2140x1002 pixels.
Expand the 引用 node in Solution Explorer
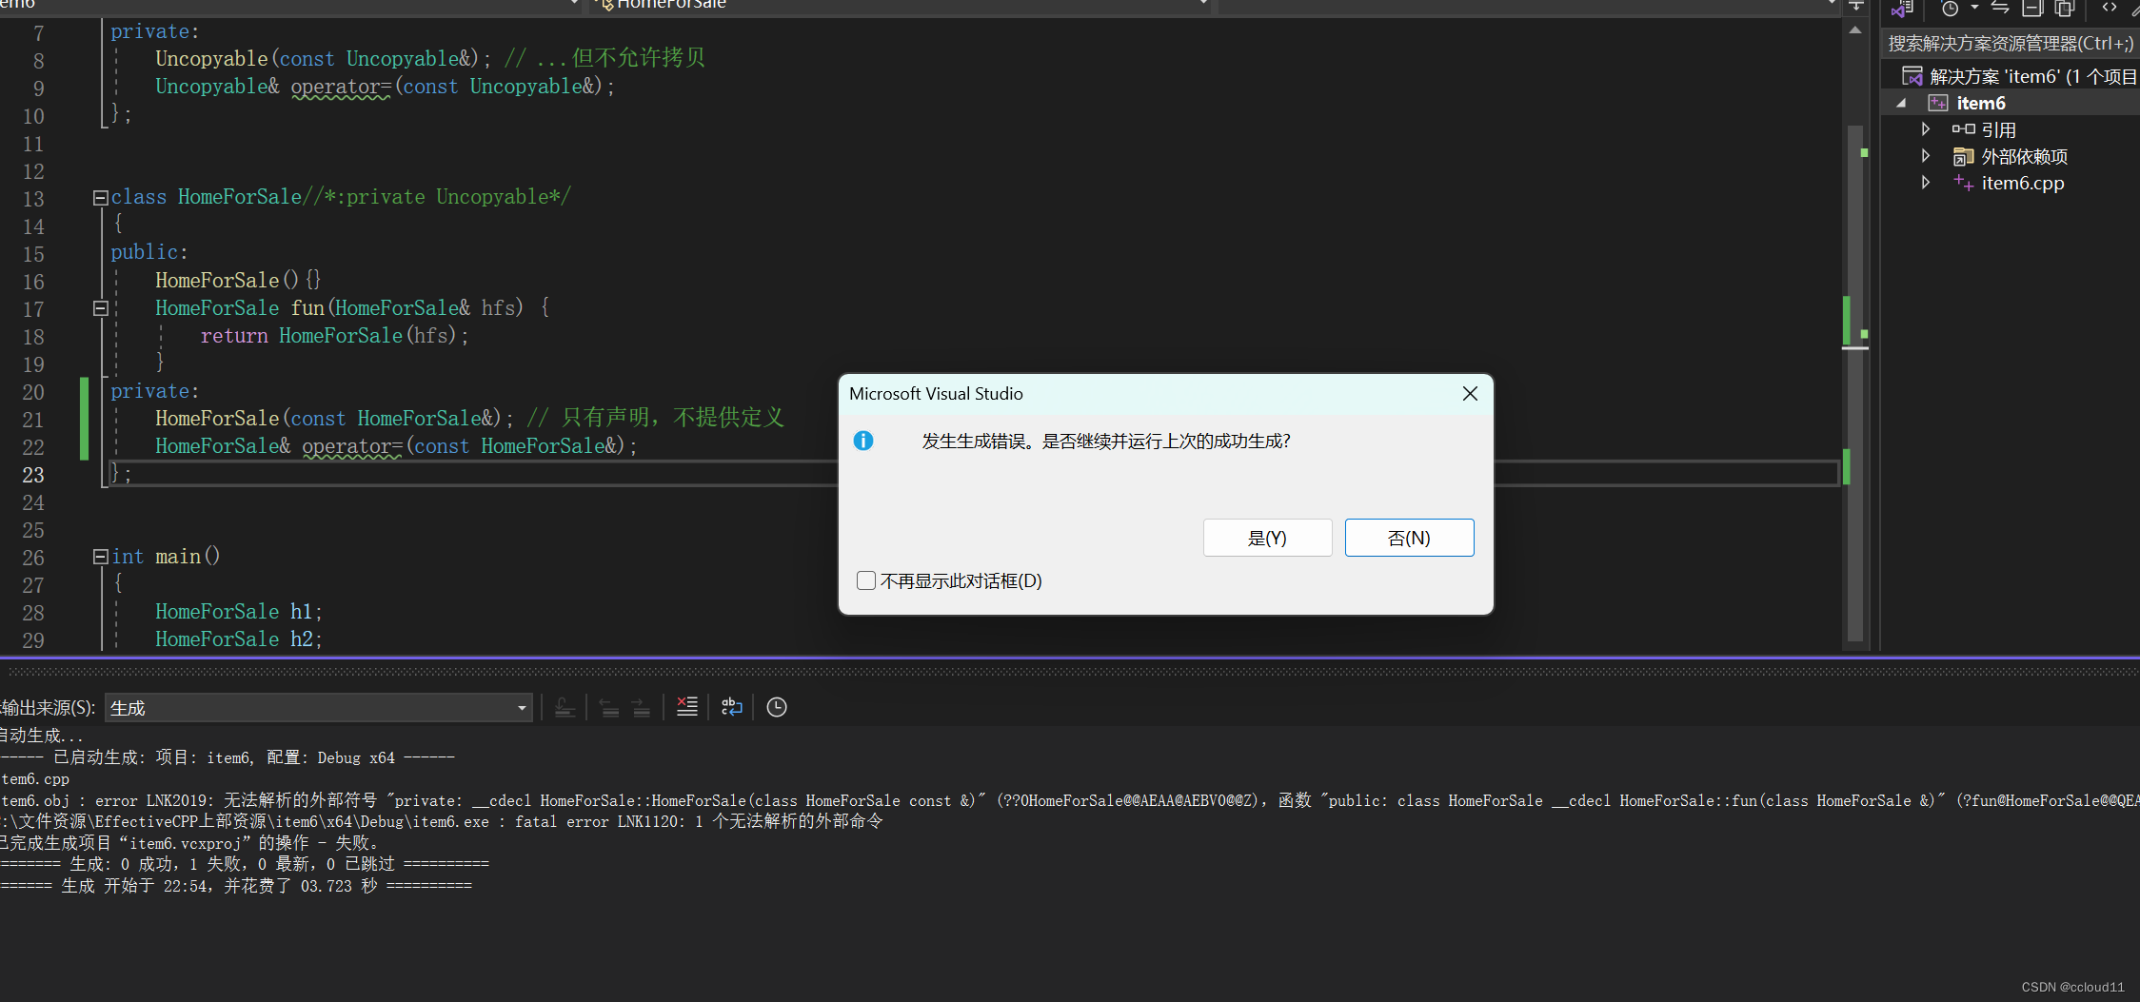click(1925, 129)
